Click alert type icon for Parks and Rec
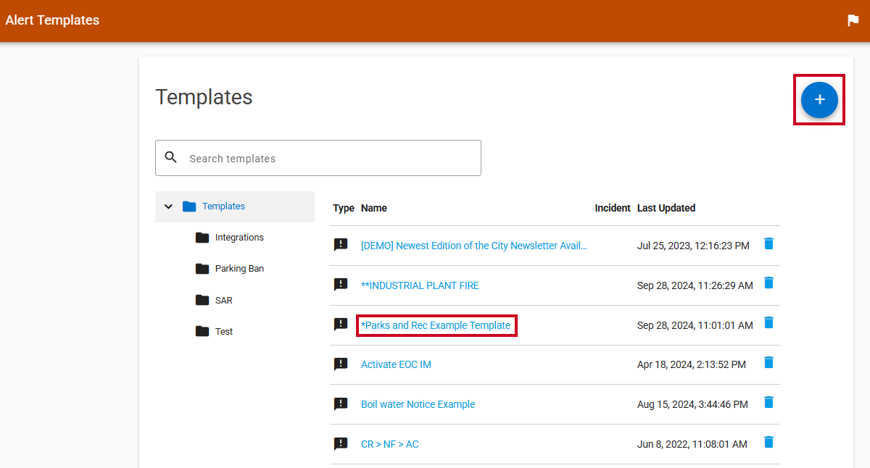 (341, 325)
